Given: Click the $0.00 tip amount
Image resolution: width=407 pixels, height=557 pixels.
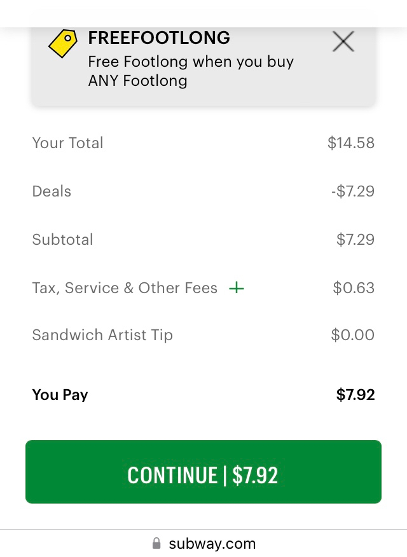Looking at the screenshot, I should tap(352, 335).
